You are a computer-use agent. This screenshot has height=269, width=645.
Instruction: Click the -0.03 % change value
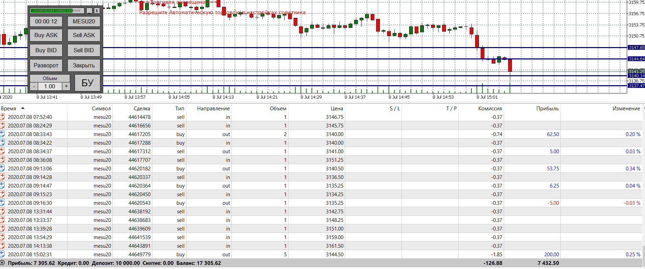(632, 203)
